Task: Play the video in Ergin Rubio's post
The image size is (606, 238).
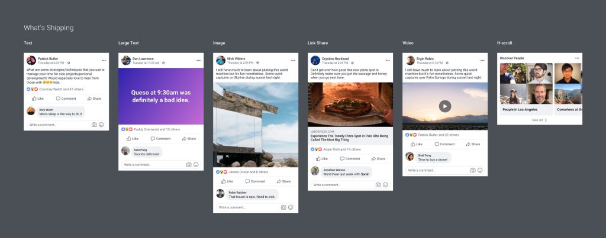Action: 445,106
